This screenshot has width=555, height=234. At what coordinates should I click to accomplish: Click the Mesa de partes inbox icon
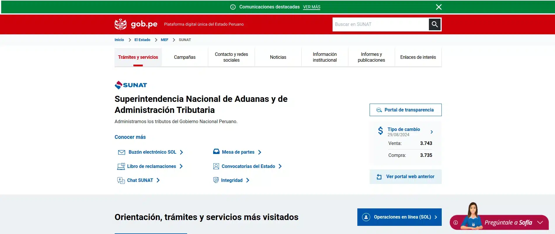216,152
